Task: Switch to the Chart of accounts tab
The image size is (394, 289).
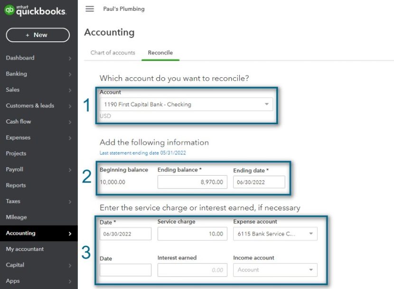Action: click(x=112, y=53)
